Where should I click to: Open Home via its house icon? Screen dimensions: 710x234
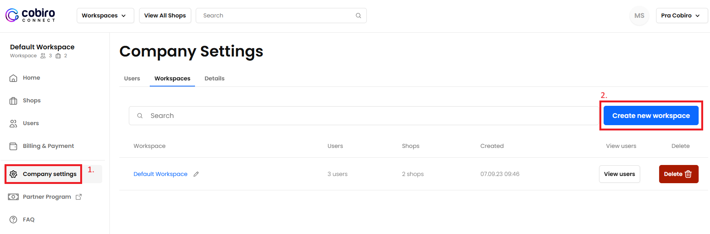tap(13, 78)
